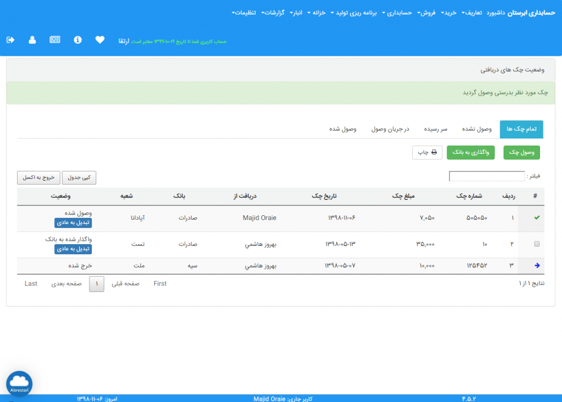This screenshot has height=402, width=562.
Task: Click the واگذاری به بانک button
Action: [470, 152]
